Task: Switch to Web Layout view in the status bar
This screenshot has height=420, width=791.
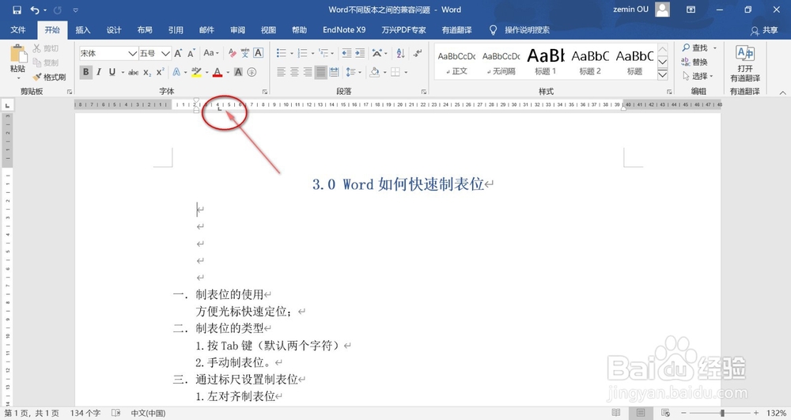Action: coord(665,413)
